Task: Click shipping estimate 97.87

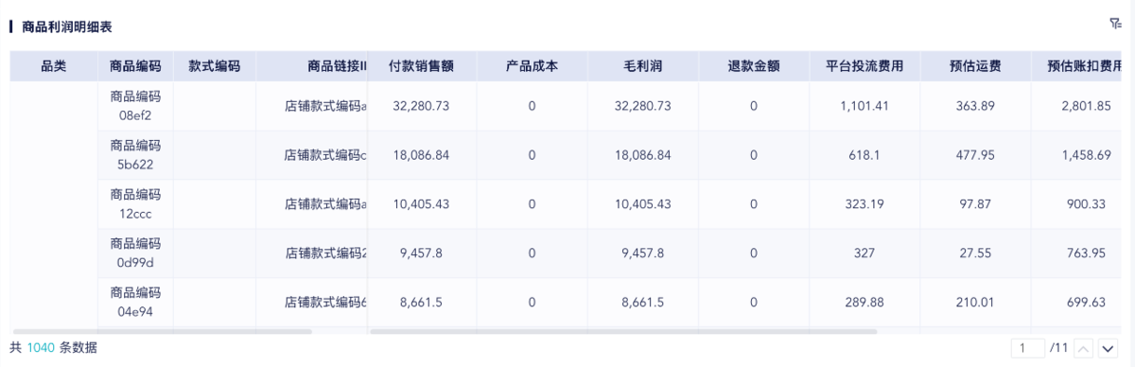Action: click(x=975, y=204)
